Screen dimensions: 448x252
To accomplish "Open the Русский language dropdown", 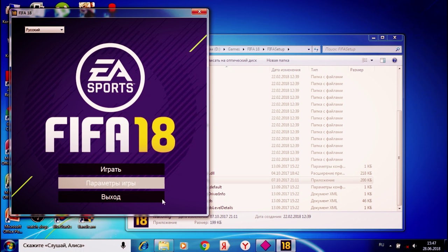I will pos(44,30).
